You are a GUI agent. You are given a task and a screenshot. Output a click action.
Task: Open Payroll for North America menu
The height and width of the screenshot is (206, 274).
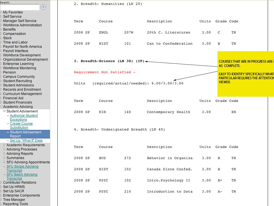[x=22, y=47]
